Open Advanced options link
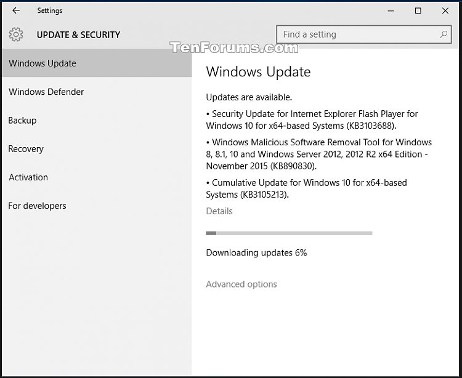 241,284
